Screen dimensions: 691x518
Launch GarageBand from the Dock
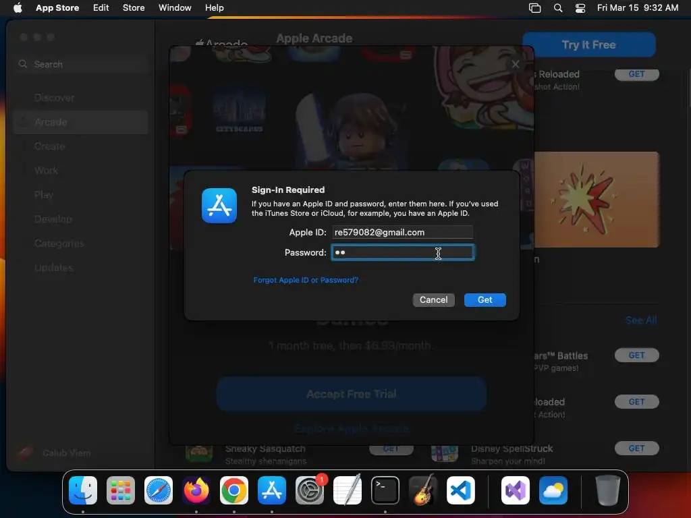[423, 490]
